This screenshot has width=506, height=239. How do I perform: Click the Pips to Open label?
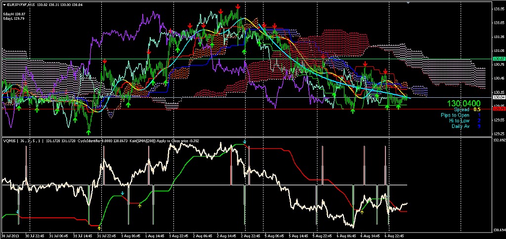pyautogui.click(x=455, y=115)
